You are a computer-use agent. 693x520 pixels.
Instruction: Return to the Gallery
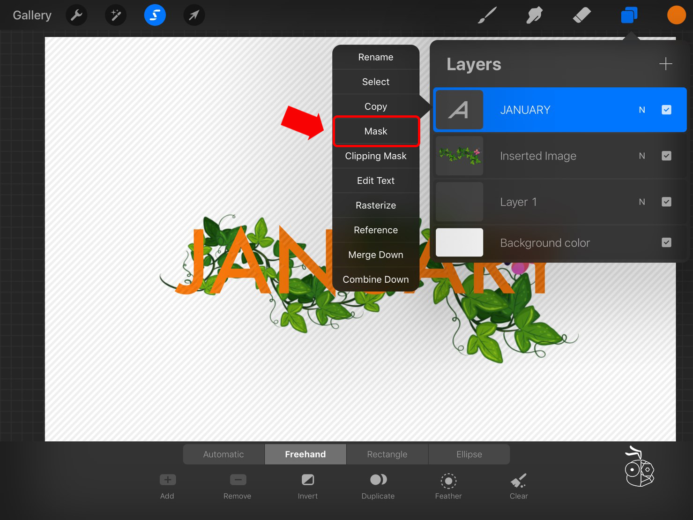click(x=32, y=15)
